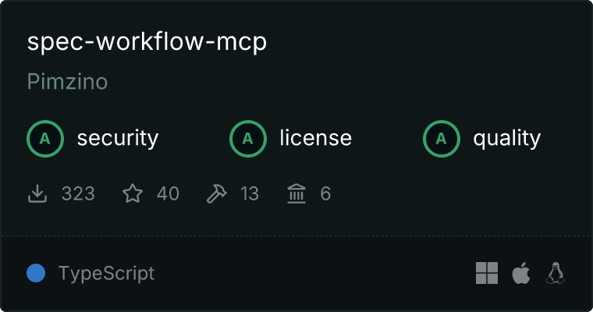Click the downloads arrow icon
This screenshot has height=312, width=593.
(37, 193)
